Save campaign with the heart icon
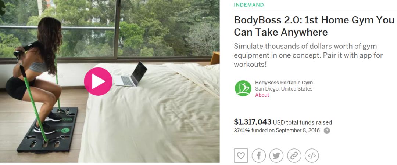This screenshot has width=397, height=165. click(x=241, y=155)
